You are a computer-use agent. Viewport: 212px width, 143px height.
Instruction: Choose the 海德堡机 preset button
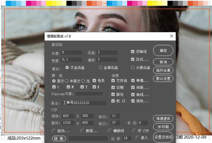[x=163, y=119]
